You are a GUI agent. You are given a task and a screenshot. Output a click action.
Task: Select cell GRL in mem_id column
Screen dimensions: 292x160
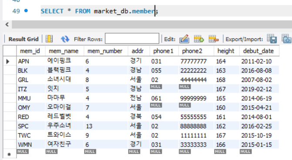[31, 80]
